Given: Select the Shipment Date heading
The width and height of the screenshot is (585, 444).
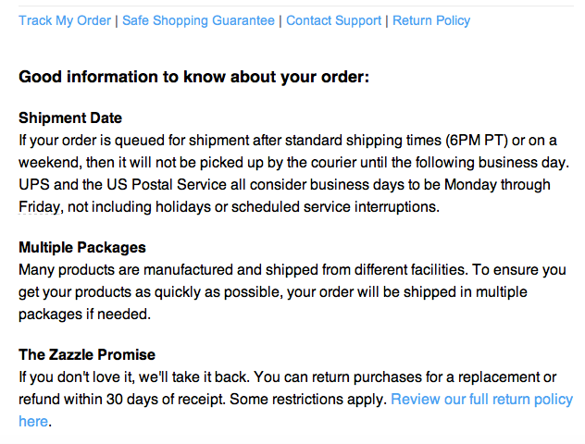Looking at the screenshot, I should click(70, 118).
